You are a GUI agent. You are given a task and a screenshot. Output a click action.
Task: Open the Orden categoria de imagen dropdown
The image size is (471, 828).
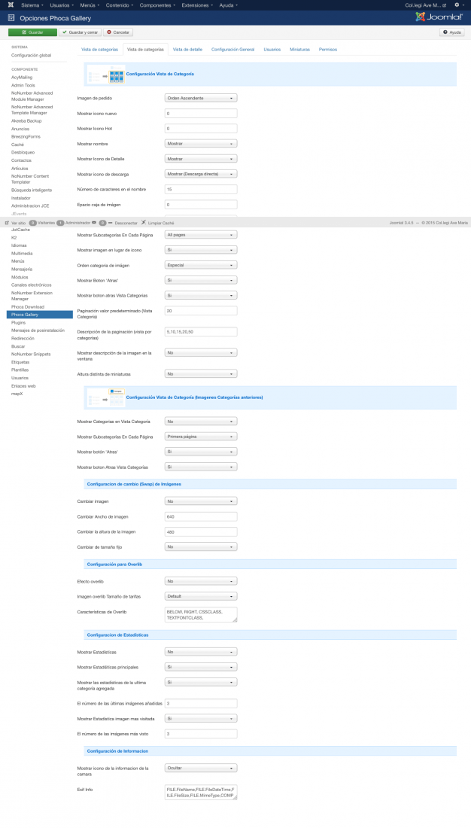click(201, 265)
